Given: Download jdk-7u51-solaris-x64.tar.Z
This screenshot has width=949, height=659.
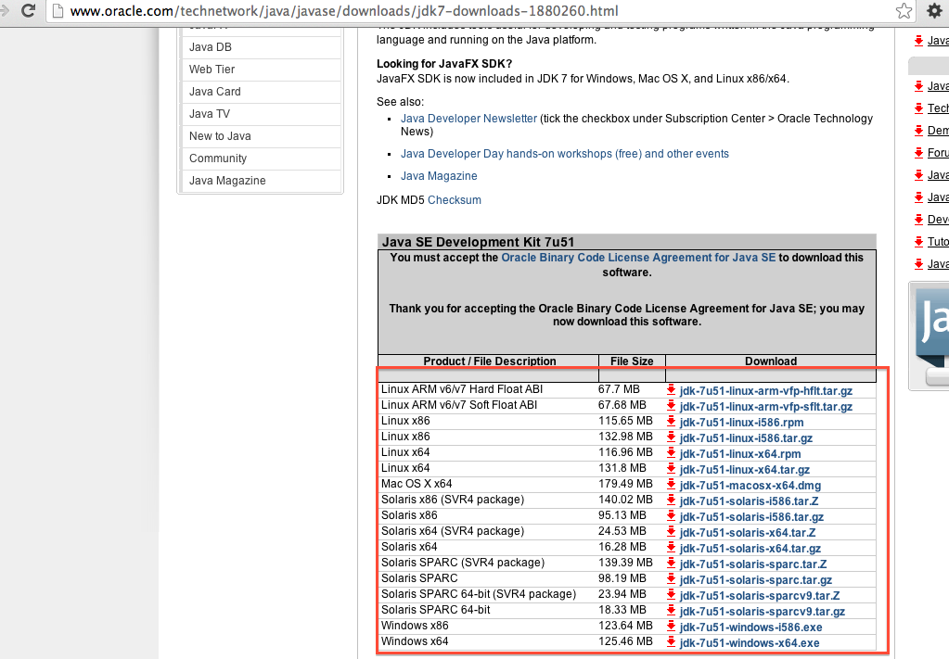Looking at the screenshot, I should point(748,533).
